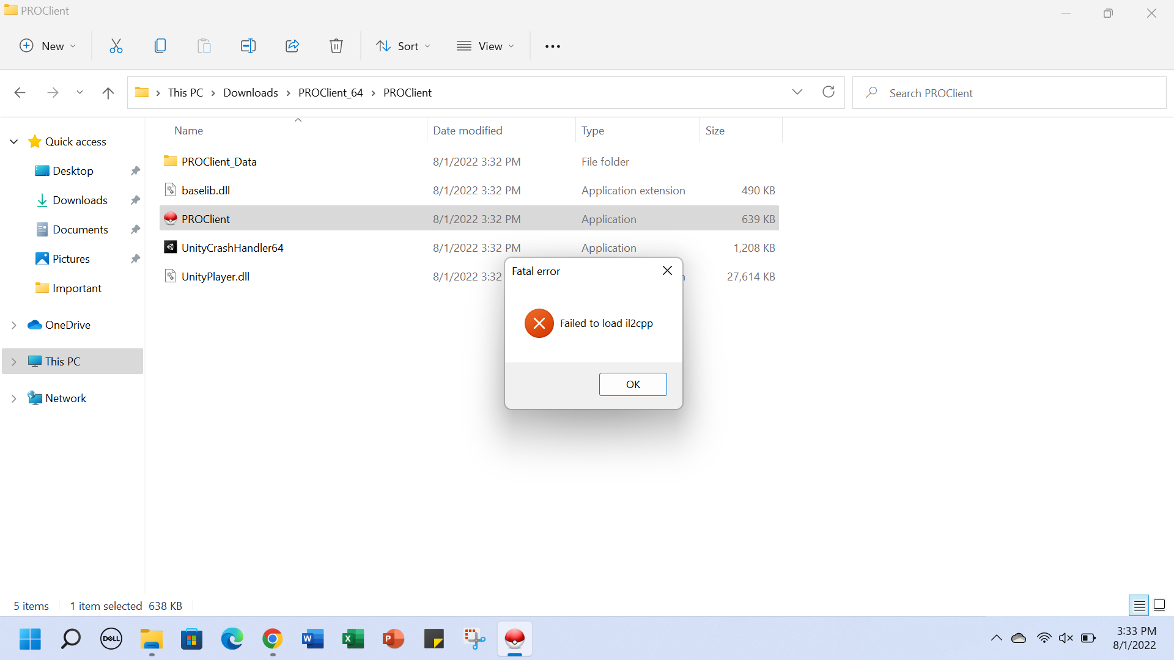This screenshot has width=1174, height=660.
Task: Select the UnityPlayer.dll file
Action: click(215, 276)
